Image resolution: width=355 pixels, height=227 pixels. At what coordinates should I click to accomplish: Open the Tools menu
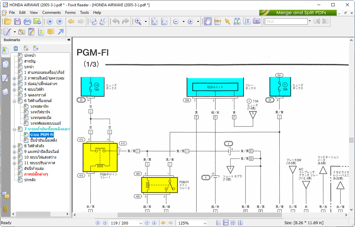pyautogui.click(x=84, y=13)
